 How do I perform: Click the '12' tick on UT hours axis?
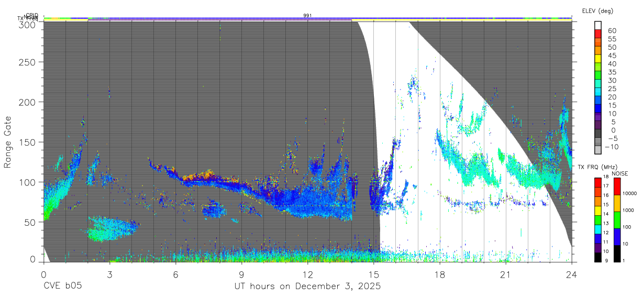[308, 274]
